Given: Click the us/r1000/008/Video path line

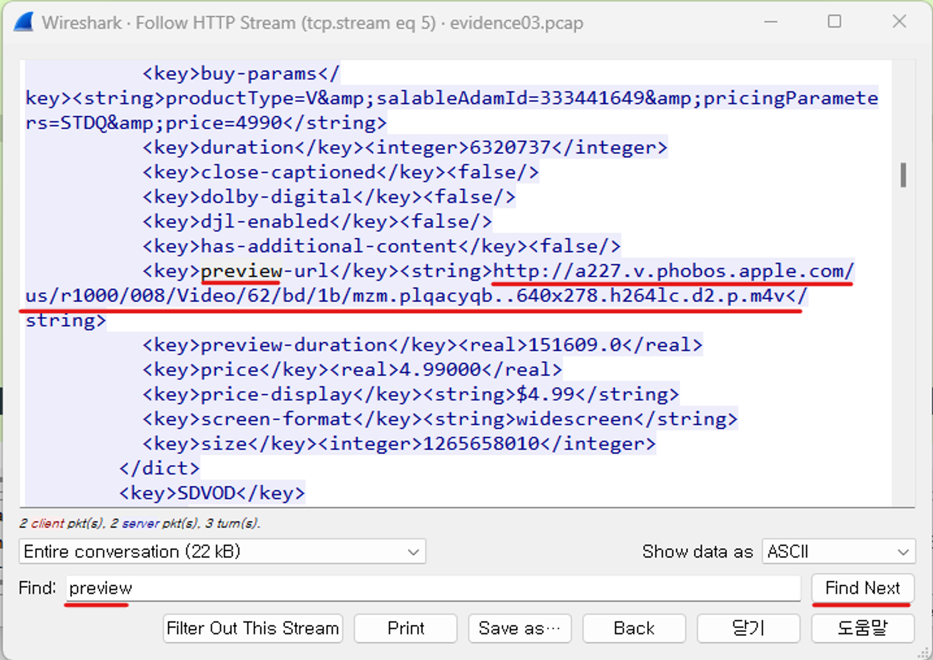Looking at the screenshot, I should pos(417,296).
